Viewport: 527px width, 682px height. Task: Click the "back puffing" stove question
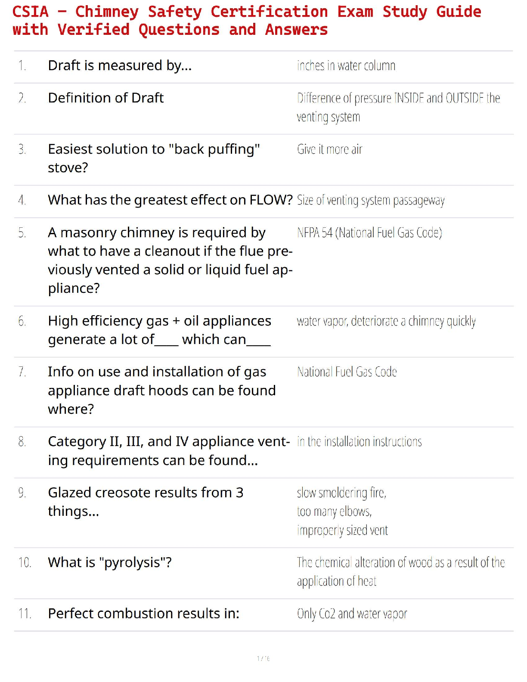click(154, 158)
